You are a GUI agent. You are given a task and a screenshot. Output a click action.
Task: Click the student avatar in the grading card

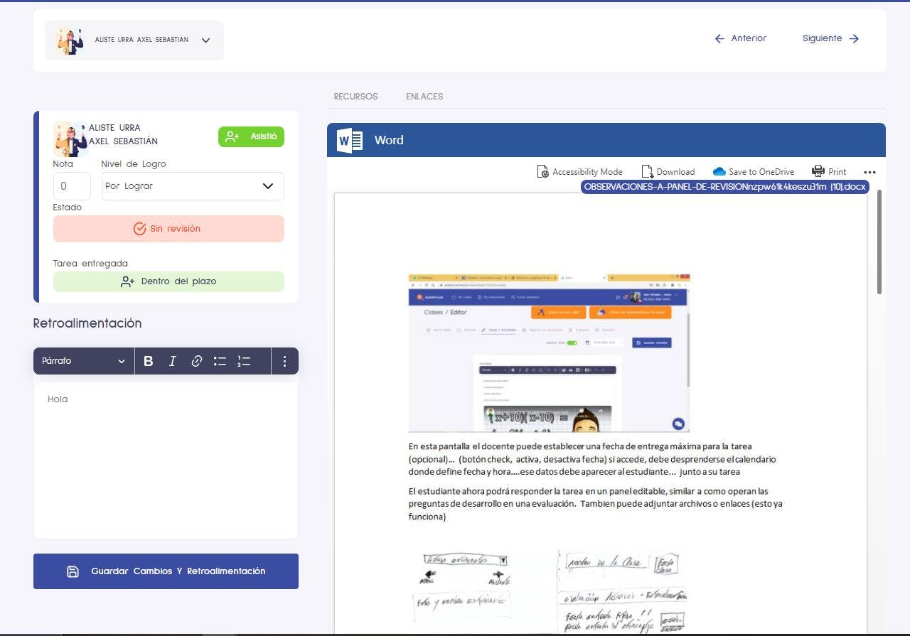pos(70,139)
